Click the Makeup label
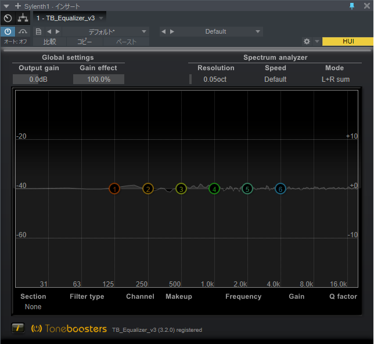This screenshot has height=344, width=374. pyautogui.click(x=179, y=296)
